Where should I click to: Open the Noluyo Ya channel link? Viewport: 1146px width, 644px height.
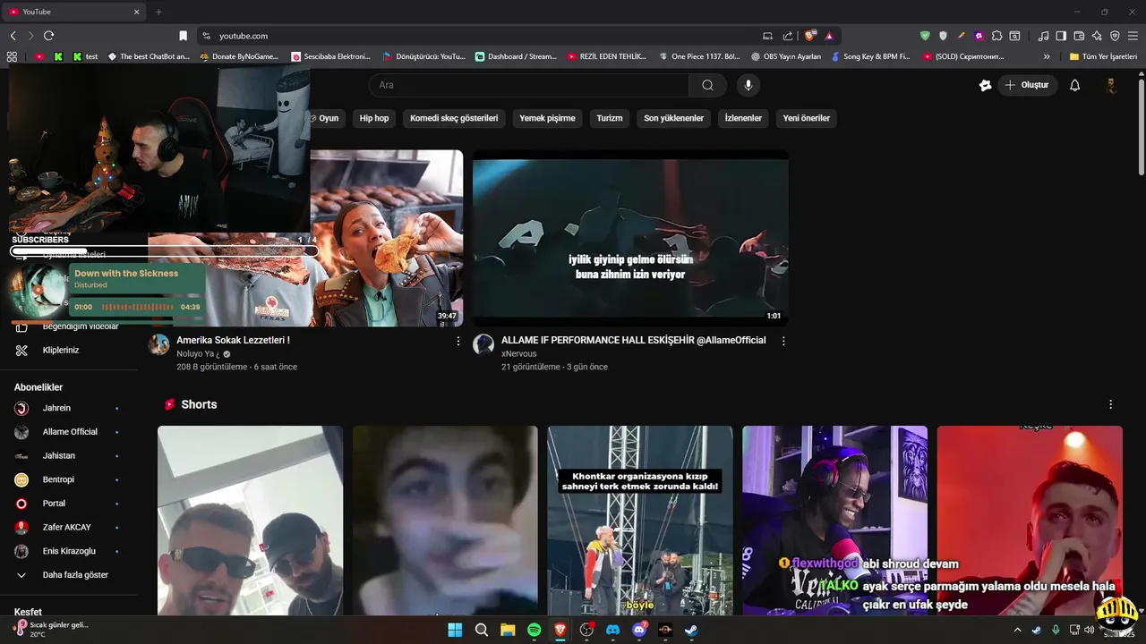[x=198, y=354]
